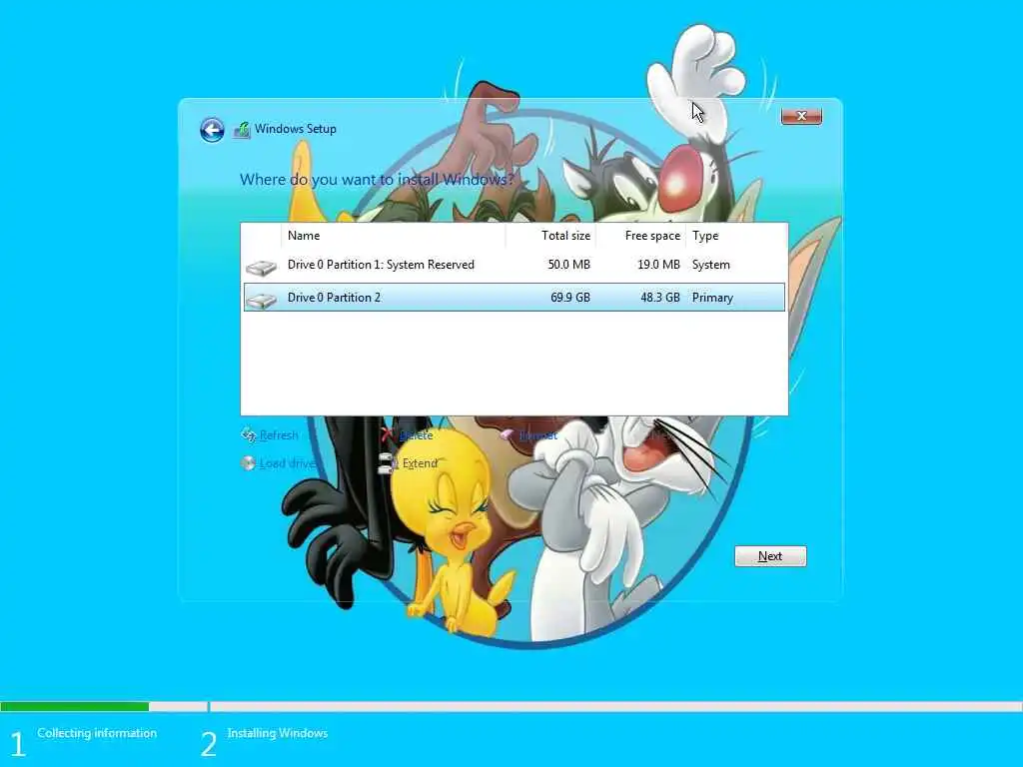Click the green setup progress bar
The height and width of the screenshot is (767, 1023).
(74, 706)
